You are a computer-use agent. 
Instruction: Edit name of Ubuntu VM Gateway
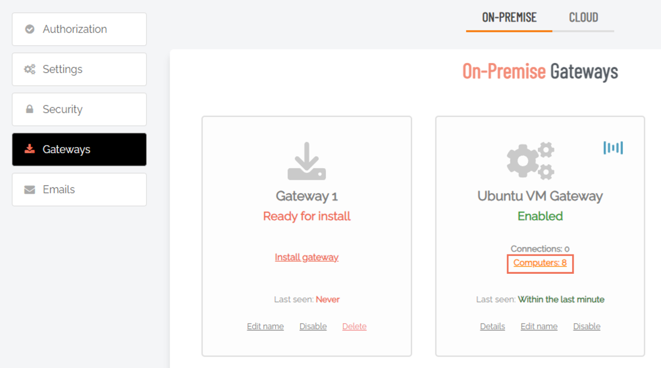point(539,327)
